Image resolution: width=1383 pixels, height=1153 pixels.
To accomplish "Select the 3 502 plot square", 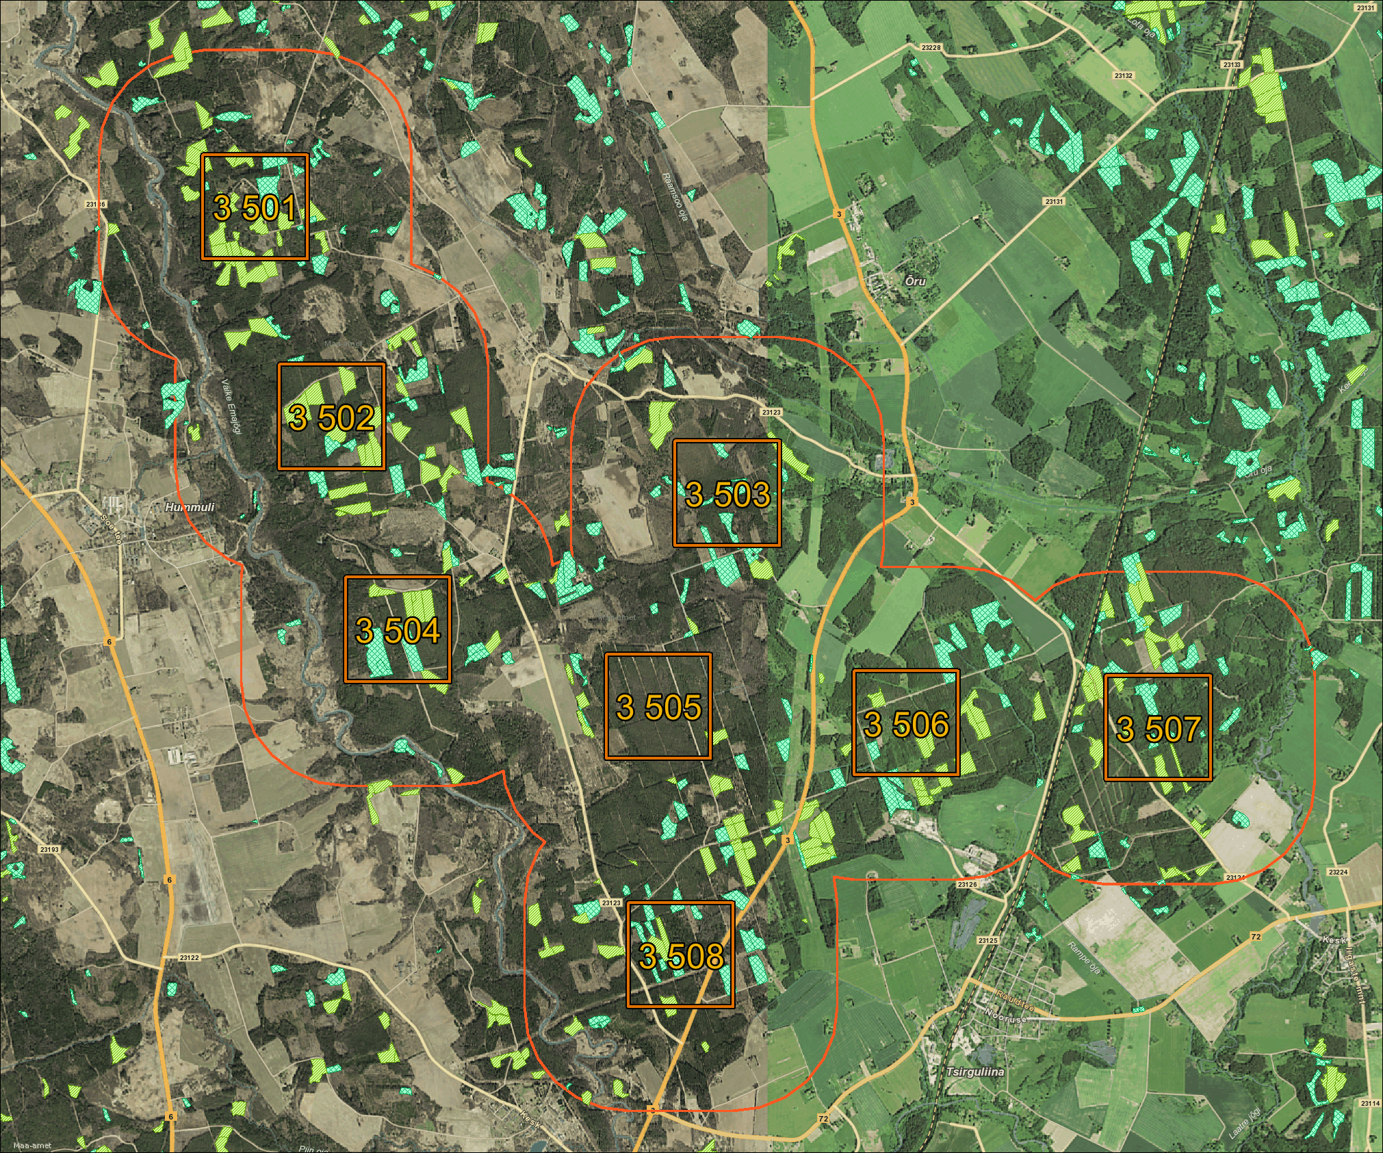I will point(331,416).
